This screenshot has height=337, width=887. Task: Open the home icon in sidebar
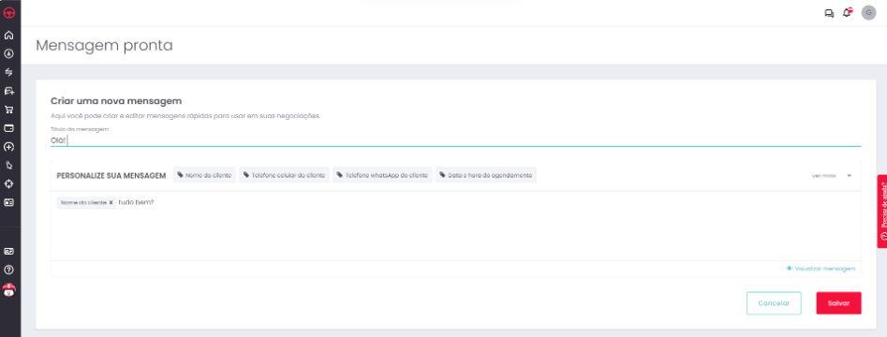[x=9, y=35]
